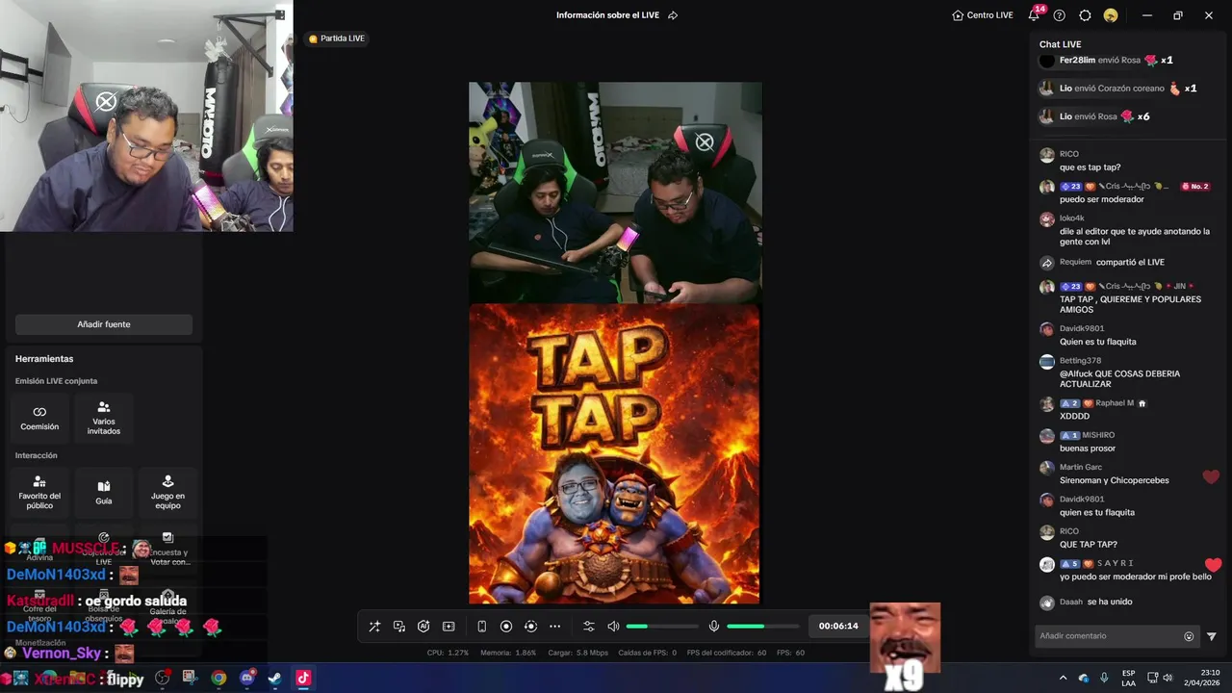Open Favorito del público tool
Viewport: 1232px width, 693px height.
(x=39, y=492)
